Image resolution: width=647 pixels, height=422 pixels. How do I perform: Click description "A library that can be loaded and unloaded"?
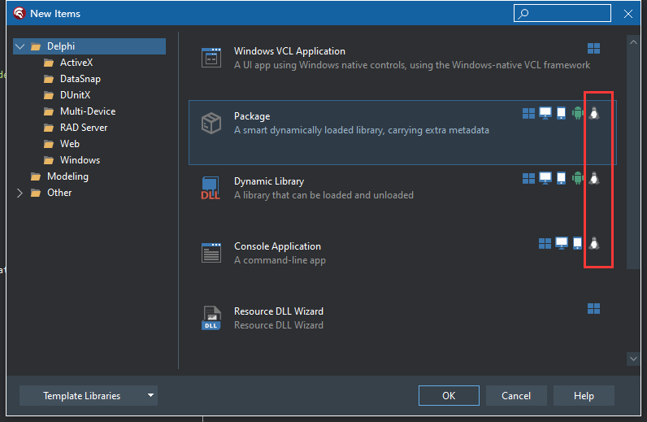324,195
